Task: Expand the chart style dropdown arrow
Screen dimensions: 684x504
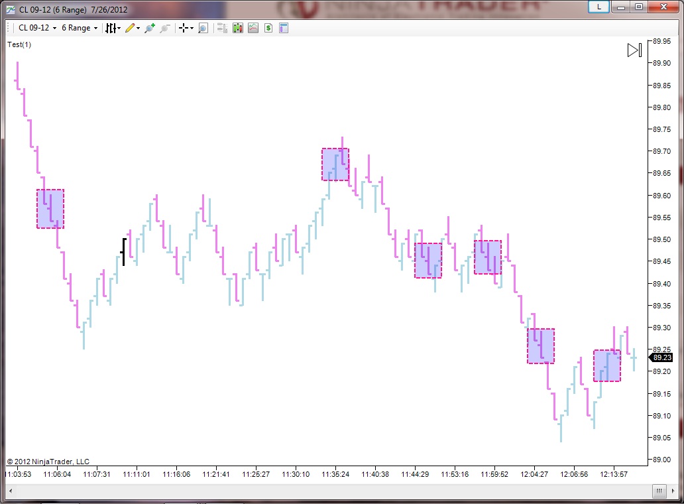Action: pyautogui.click(x=119, y=29)
